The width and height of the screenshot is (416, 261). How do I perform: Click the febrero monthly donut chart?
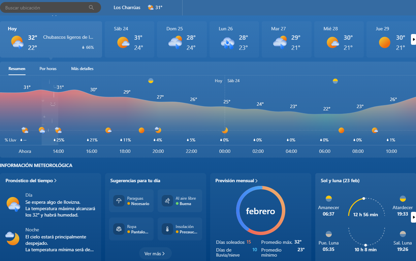point(260,211)
